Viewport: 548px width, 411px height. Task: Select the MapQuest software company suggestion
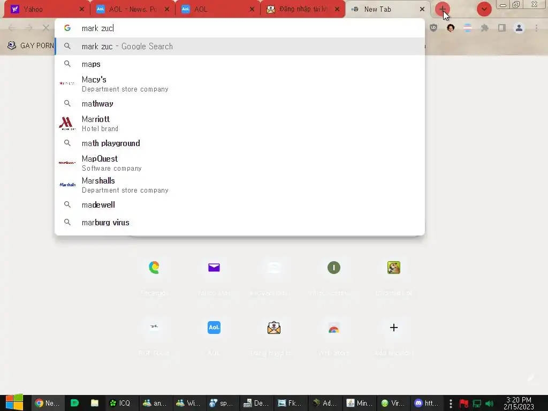pos(240,163)
